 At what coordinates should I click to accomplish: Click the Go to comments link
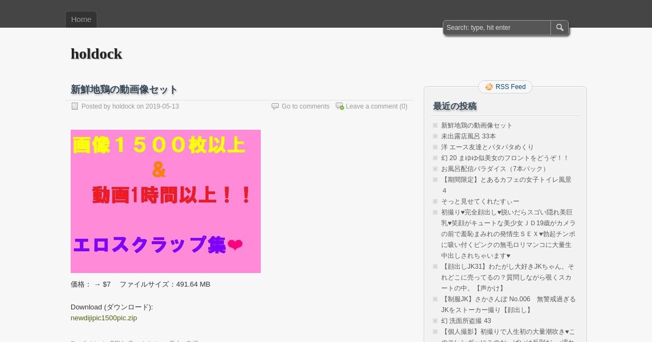[x=305, y=106]
